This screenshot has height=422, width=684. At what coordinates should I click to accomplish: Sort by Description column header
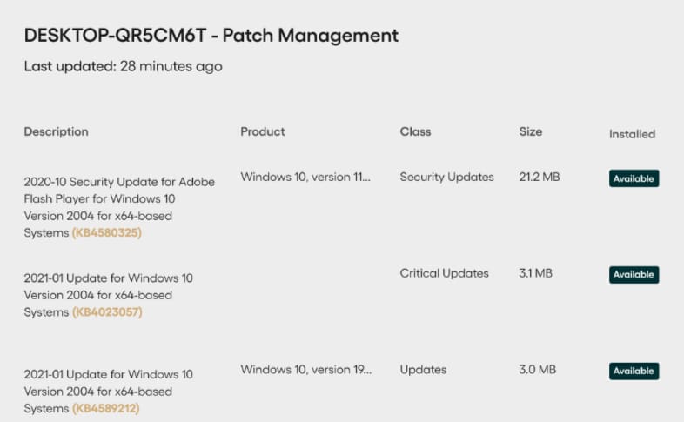click(x=57, y=131)
